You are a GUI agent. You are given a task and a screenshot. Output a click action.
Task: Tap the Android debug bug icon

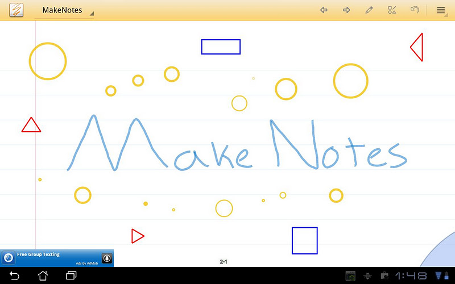point(367,275)
